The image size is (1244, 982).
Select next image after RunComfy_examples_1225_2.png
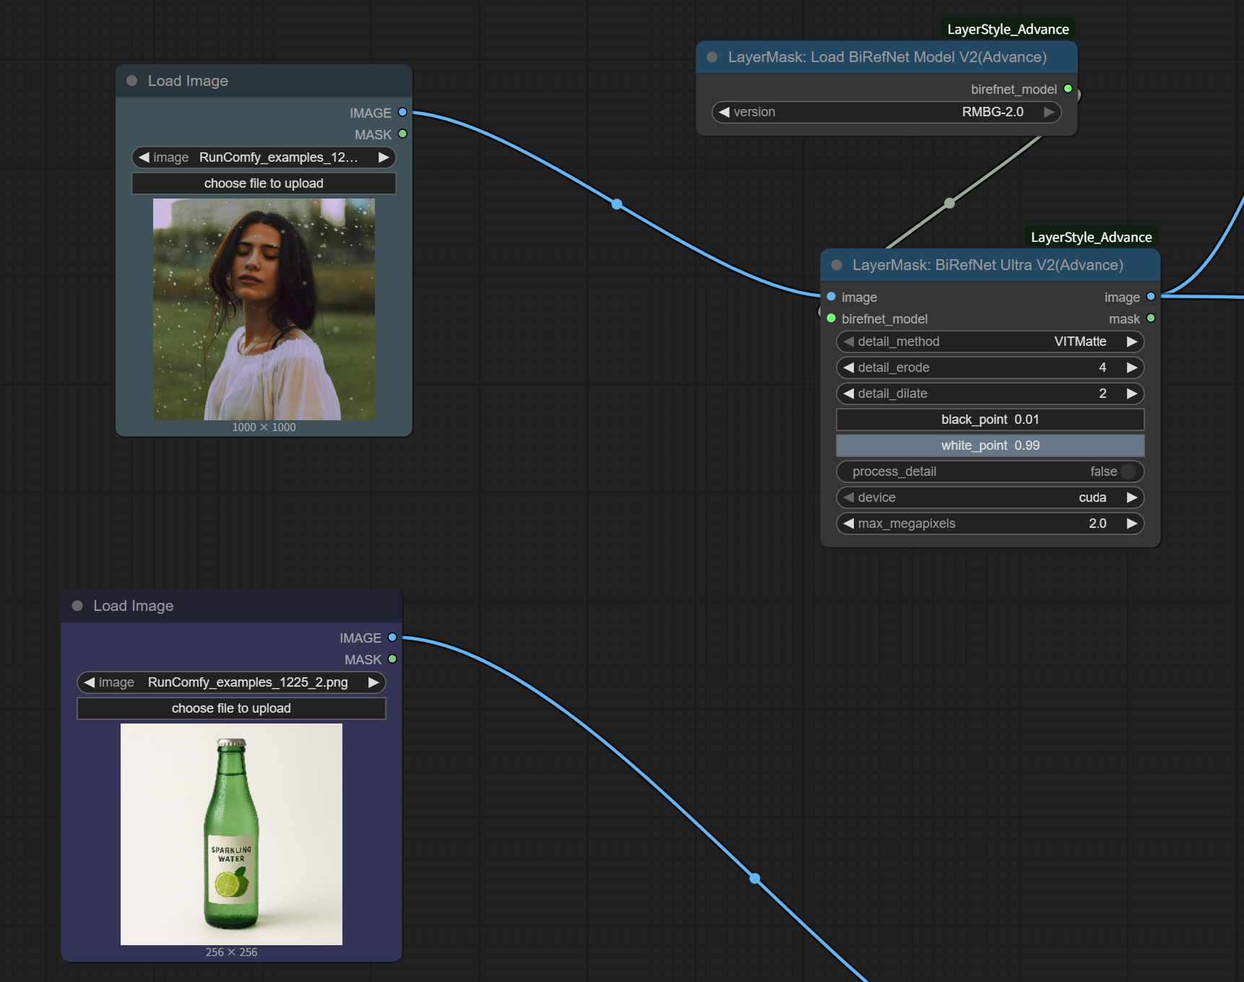373,682
